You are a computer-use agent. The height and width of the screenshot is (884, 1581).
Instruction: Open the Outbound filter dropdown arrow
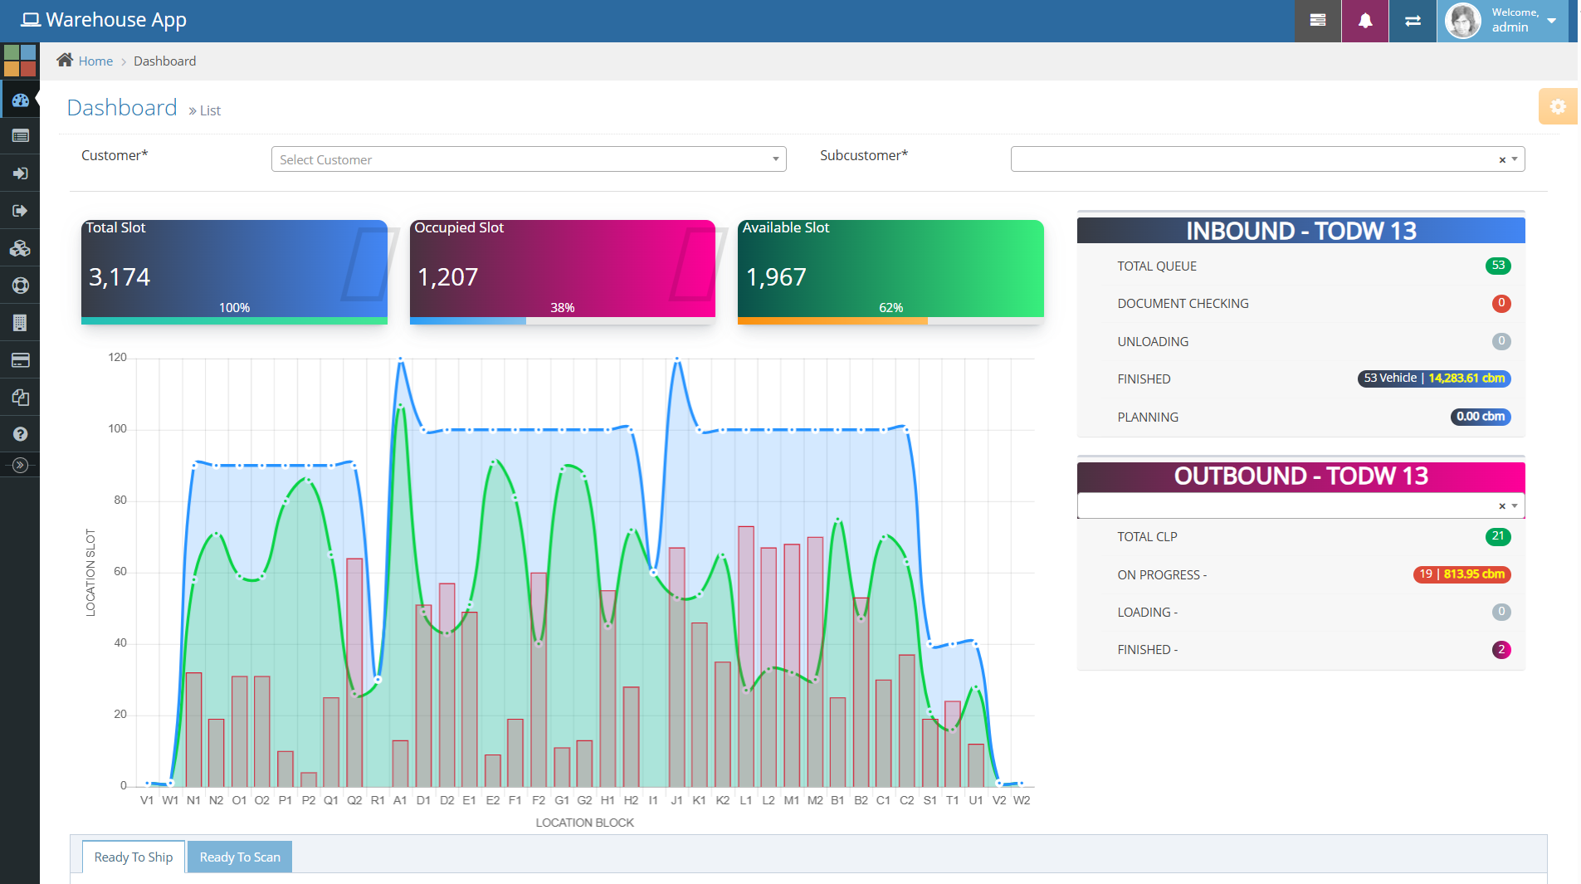tap(1515, 505)
